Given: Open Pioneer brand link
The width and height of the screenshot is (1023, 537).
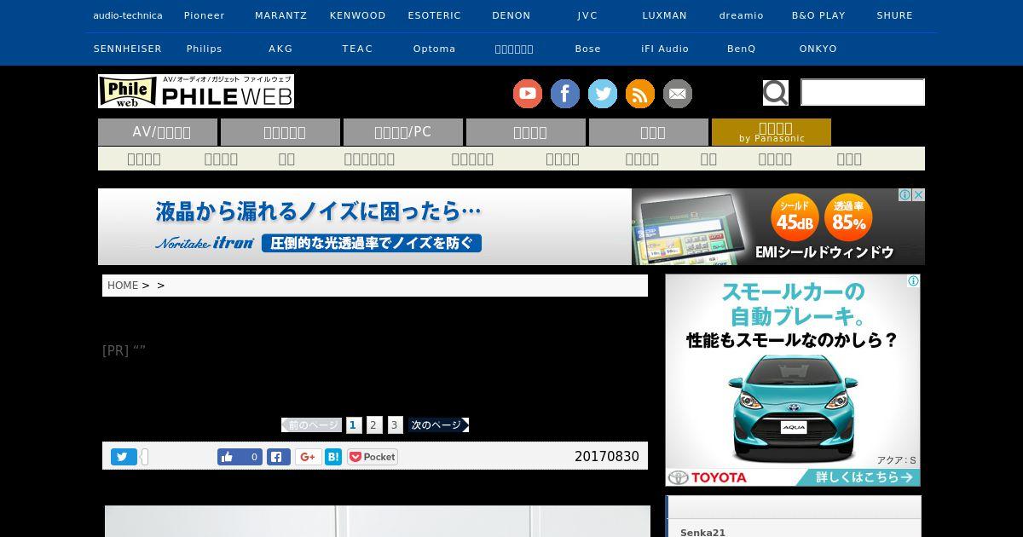Looking at the screenshot, I should pyautogui.click(x=205, y=15).
